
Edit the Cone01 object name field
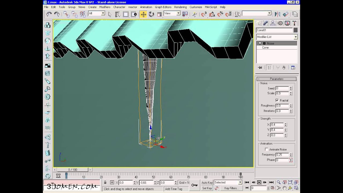(274, 30)
